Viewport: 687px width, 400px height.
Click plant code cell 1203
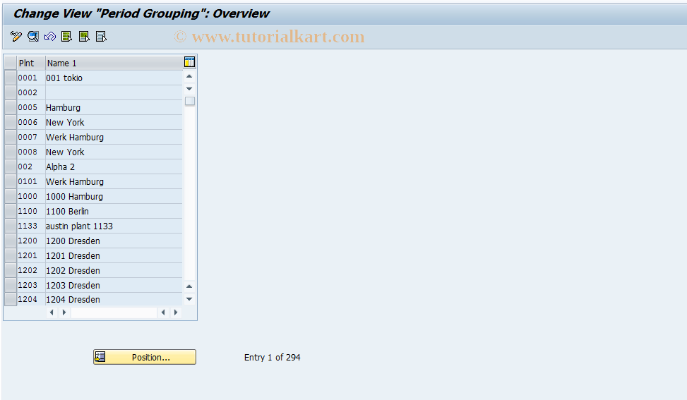[31, 285]
